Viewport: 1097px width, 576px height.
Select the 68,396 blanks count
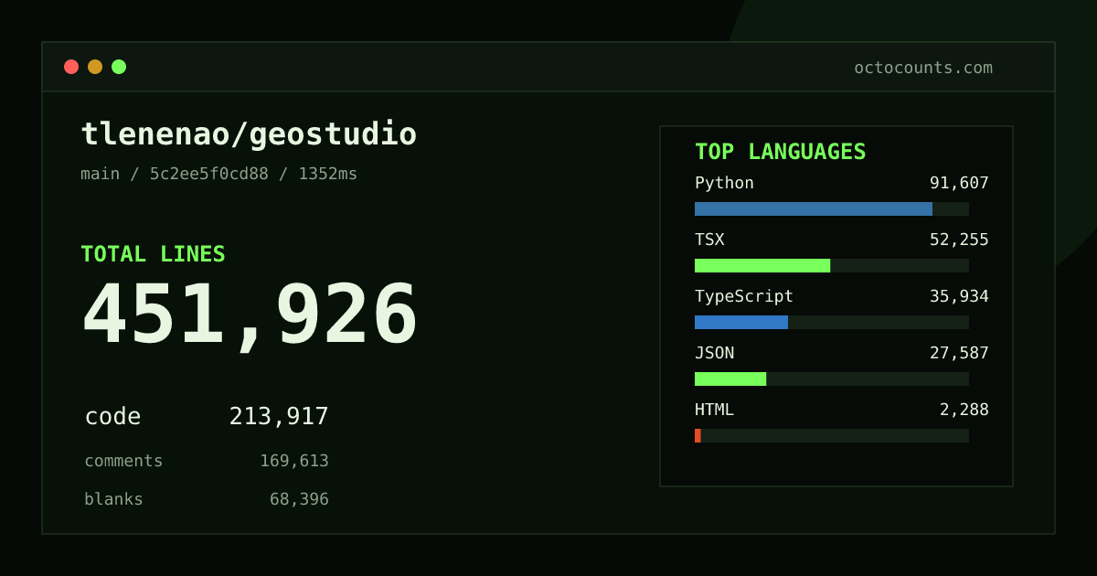tap(299, 499)
